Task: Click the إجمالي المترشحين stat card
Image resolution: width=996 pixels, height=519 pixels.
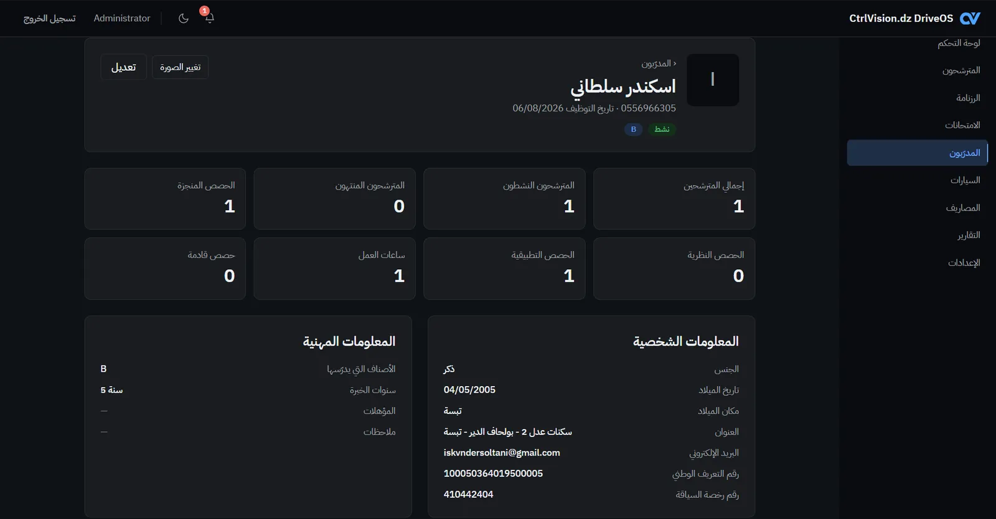Action: [674, 199]
